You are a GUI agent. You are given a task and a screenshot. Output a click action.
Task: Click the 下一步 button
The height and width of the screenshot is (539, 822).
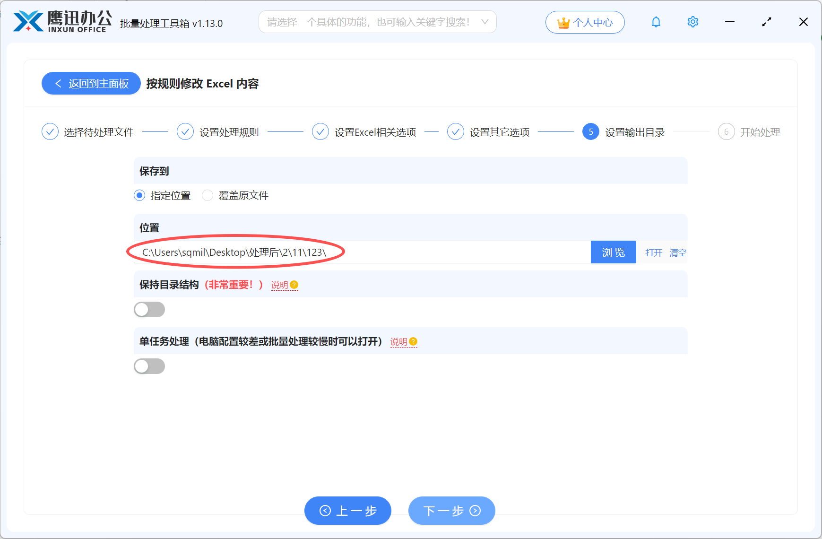451,511
